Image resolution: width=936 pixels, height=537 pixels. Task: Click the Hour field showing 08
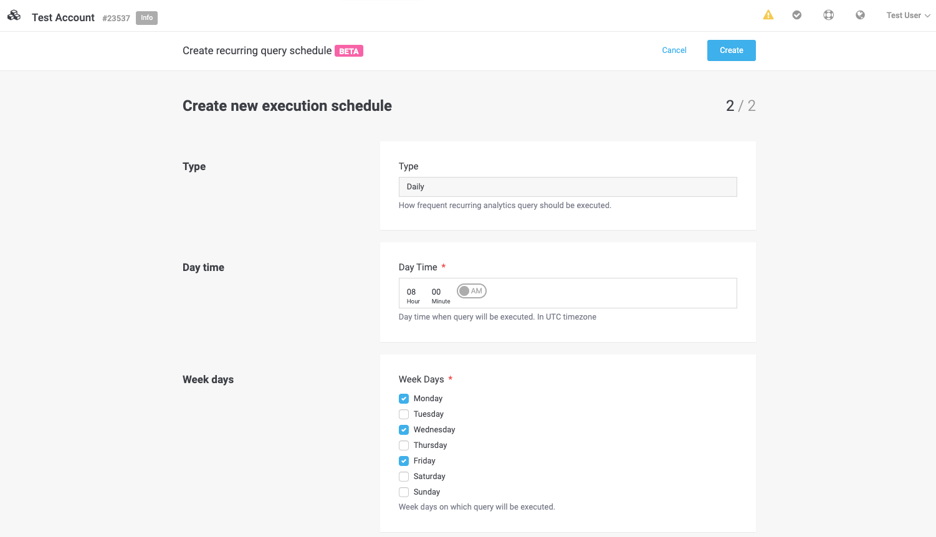(x=411, y=292)
